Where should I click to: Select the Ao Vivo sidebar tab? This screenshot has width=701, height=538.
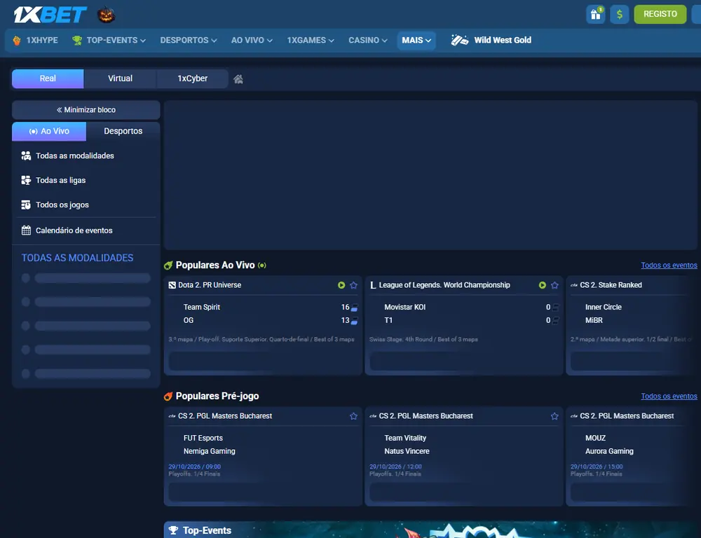[49, 132]
